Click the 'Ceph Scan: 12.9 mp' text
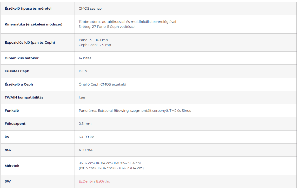This screenshot has width=298, height=189. click(95, 45)
